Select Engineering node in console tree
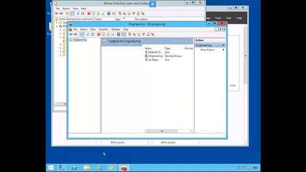Screen dimensions: 306x172 tap(80, 40)
